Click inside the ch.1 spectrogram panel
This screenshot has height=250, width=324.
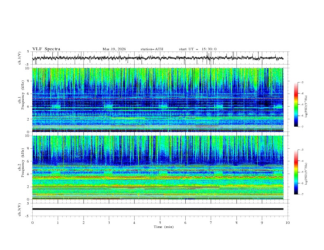click(x=157, y=100)
